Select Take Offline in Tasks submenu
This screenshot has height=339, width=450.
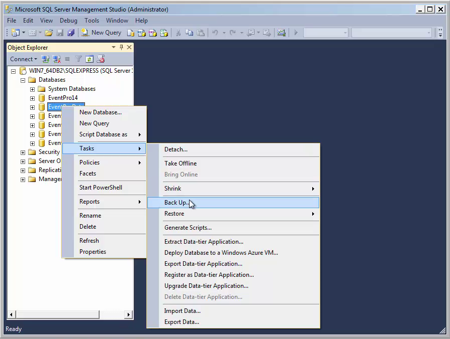coord(233,163)
